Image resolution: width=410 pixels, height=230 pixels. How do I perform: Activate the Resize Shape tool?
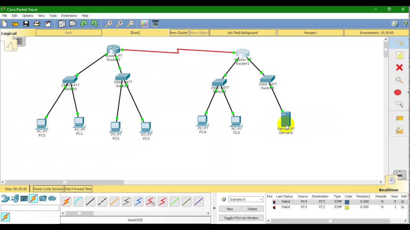[399, 104]
